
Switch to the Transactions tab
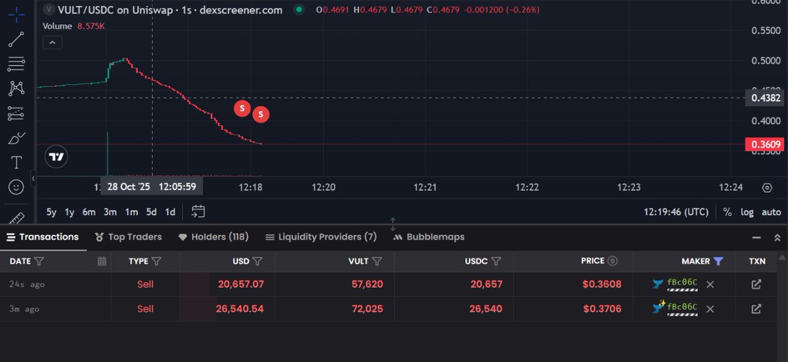[x=43, y=237]
